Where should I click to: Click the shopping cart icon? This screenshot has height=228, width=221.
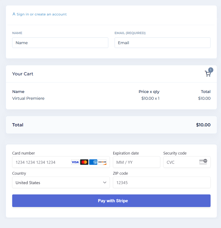pos(208,74)
